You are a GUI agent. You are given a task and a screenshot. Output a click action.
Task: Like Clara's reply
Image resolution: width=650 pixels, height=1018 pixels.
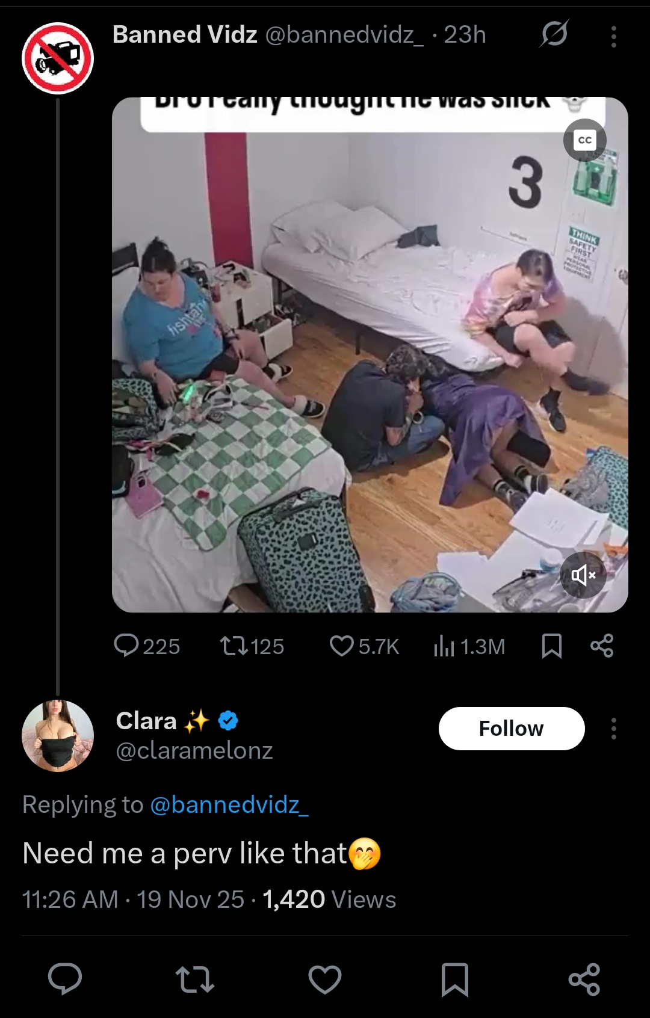point(325,979)
